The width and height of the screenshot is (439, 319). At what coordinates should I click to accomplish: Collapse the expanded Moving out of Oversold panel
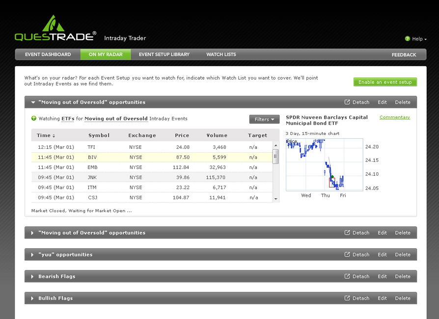click(33, 102)
